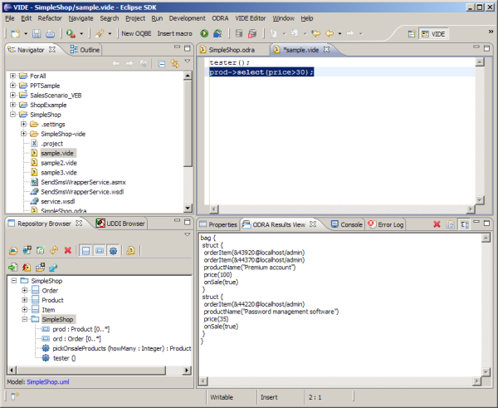Screen dimensions: 498x408
Task: Switch to the Console tab
Action: (x=347, y=224)
